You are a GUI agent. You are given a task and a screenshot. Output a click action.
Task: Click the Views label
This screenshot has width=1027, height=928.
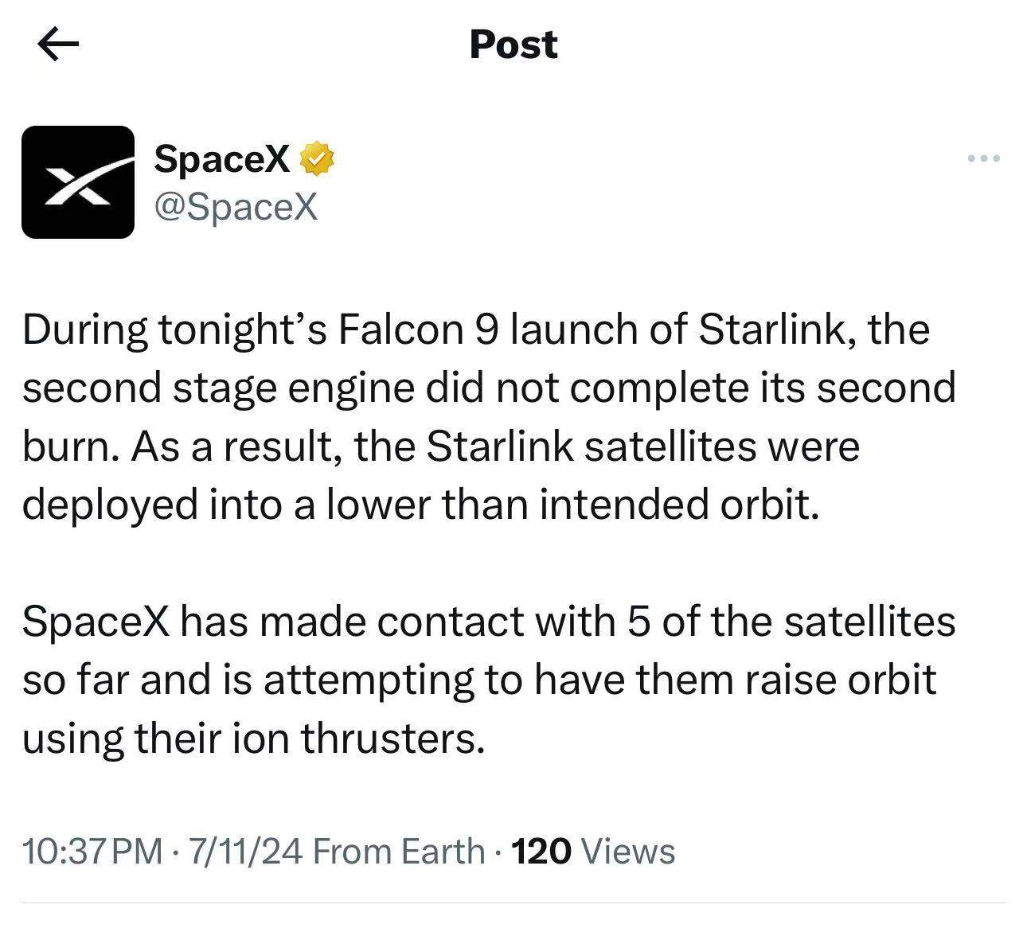629,852
